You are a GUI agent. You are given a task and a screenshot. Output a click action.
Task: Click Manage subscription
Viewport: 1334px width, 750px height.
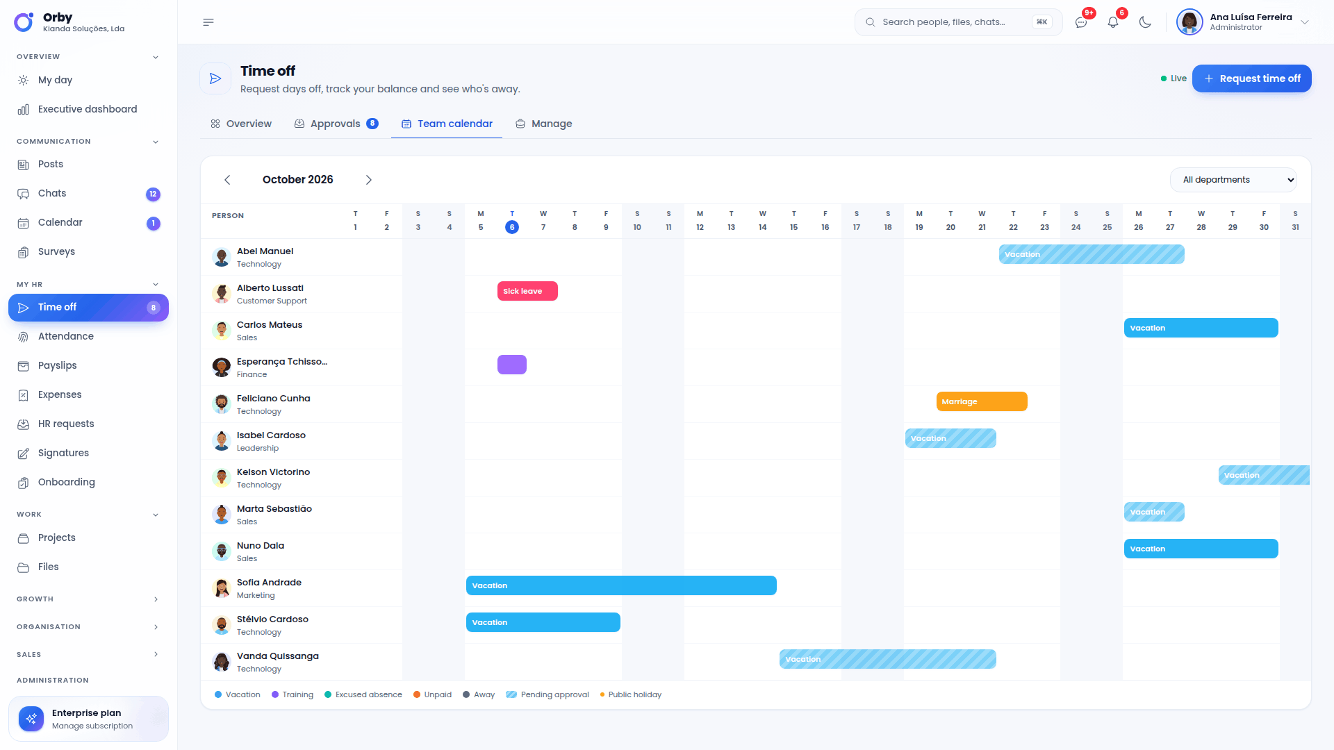coord(92,726)
